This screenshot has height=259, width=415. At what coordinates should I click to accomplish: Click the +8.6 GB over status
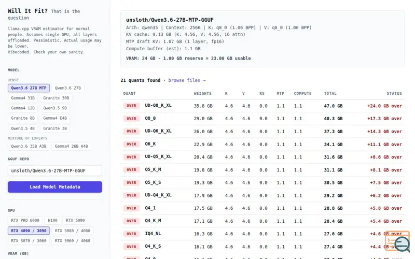point(385,157)
